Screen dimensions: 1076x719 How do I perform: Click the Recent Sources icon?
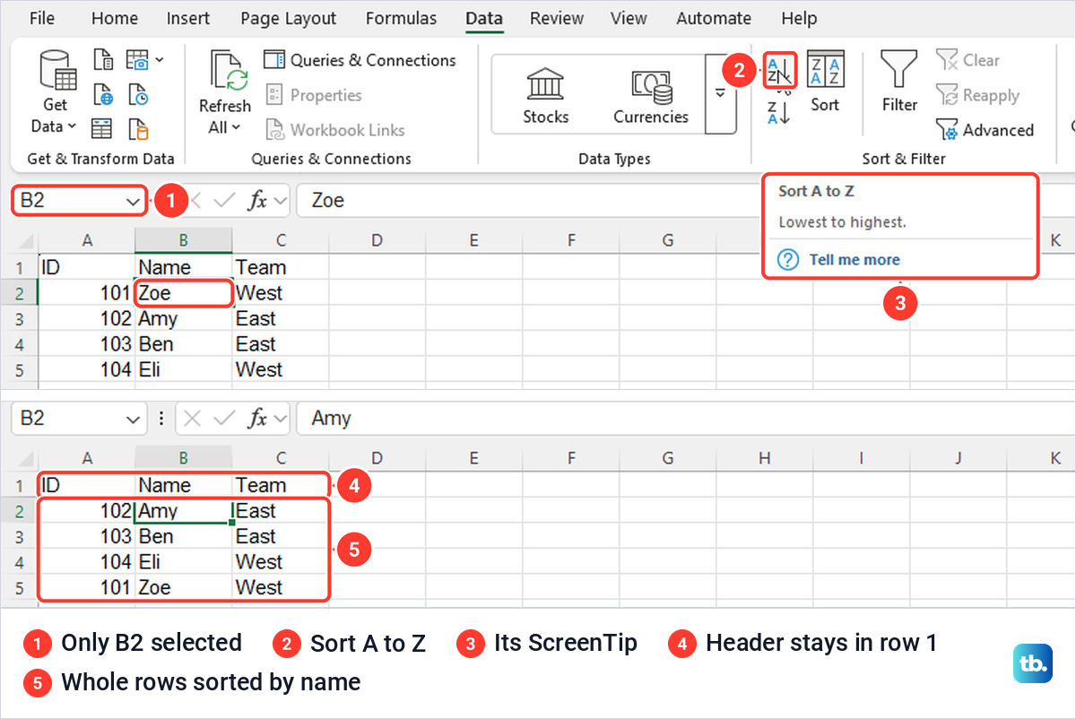(x=137, y=94)
